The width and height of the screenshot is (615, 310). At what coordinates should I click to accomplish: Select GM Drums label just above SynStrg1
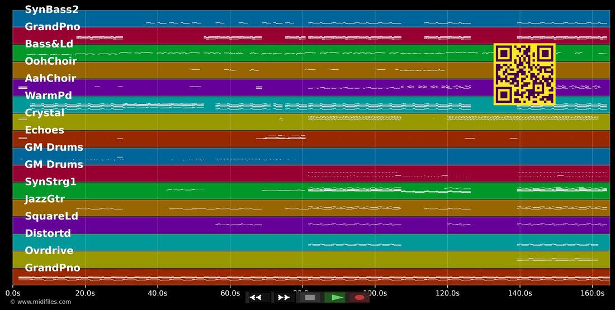pyautogui.click(x=54, y=165)
